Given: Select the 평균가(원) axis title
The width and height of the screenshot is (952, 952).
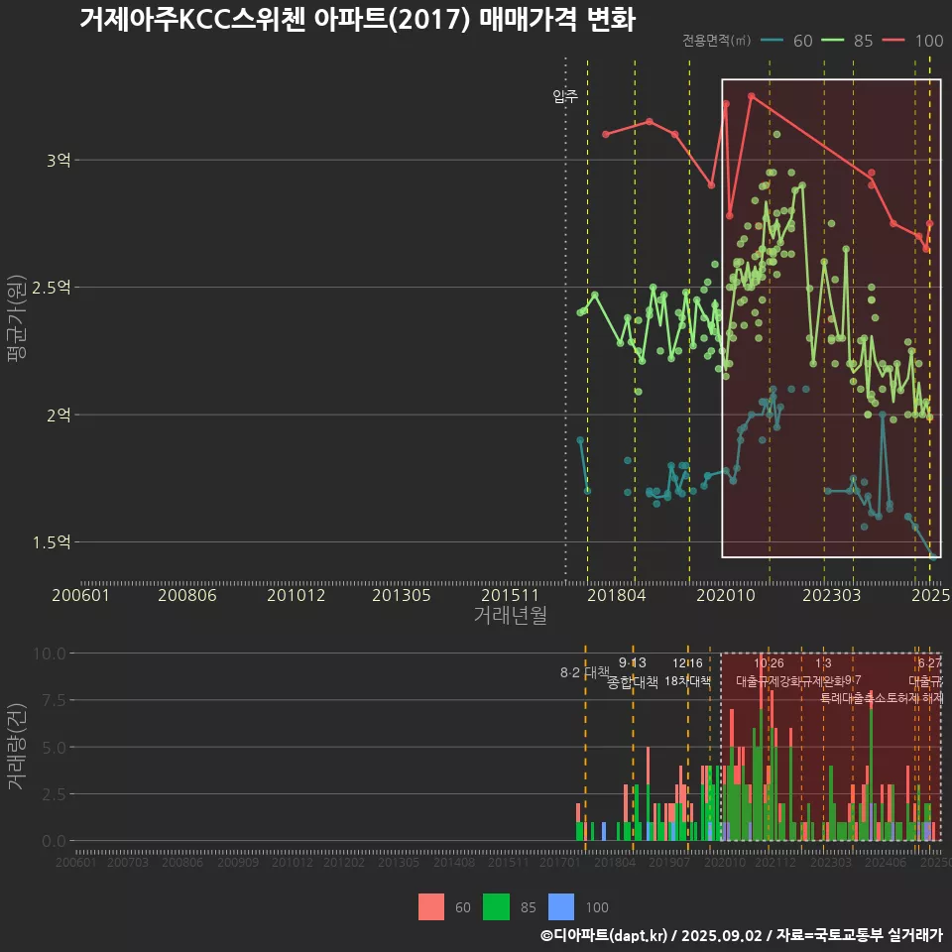Looking at the screenshot, I should coord(17,318).
